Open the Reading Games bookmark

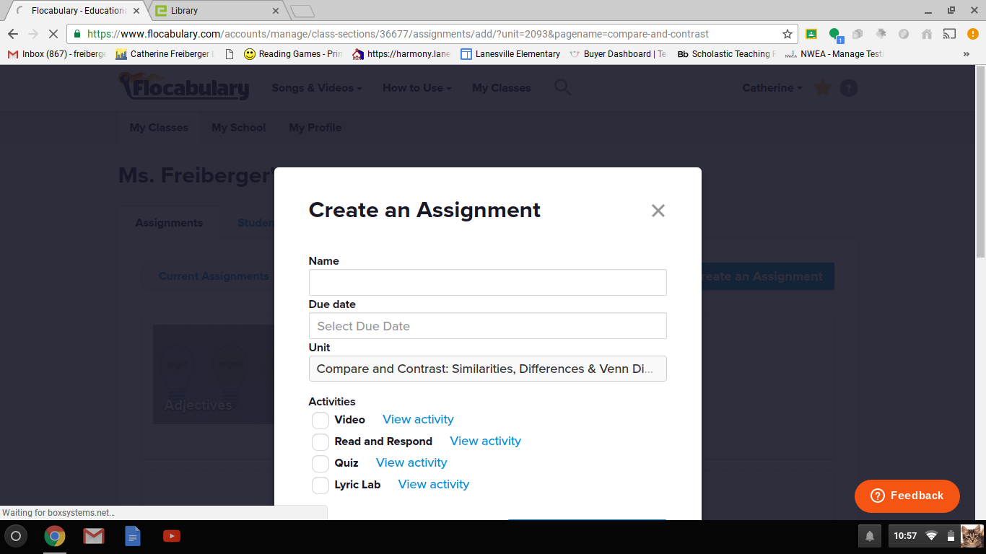point(294,54)
